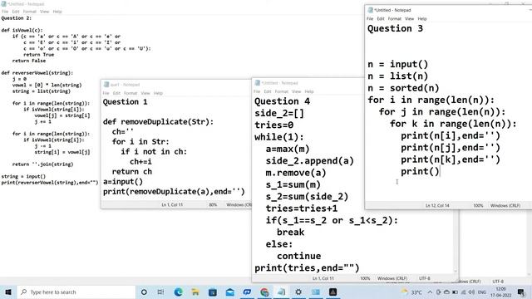Launch Microsoft Edge from the taskbar
The width and height of the screenshot is (532, 299).
(x=179, y=292)
